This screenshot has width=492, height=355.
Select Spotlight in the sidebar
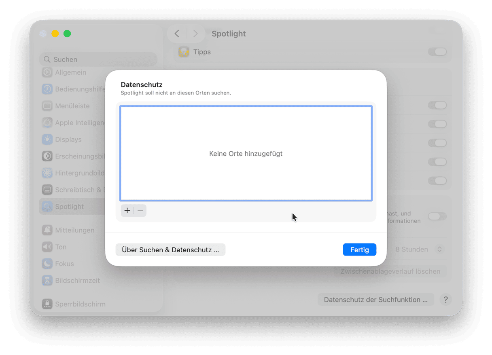[x=69, y=207]
